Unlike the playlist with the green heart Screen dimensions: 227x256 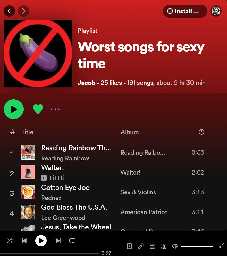point(38,109)
